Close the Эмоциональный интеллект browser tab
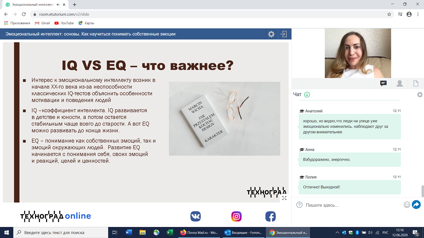Viewport: 424px width, 238px height. 64,5
